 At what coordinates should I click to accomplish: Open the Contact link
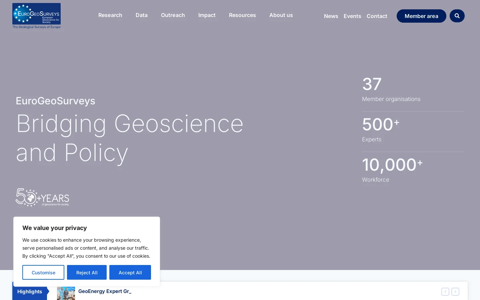pos(377,16)
